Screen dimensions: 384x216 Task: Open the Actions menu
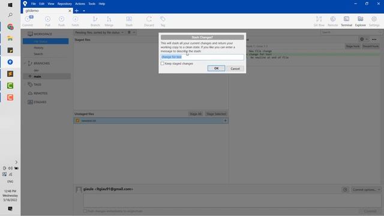[80, 4]
